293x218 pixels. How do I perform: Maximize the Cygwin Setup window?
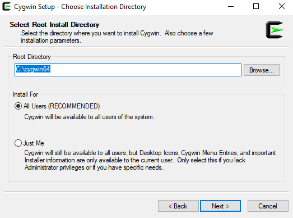click(256, 7)
